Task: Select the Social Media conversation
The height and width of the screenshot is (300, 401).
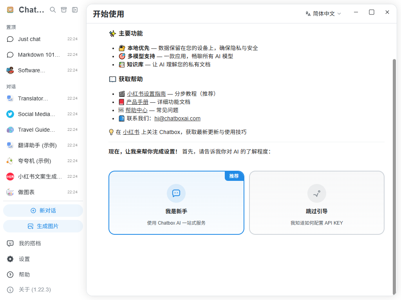Action: (x=42, y=114)
